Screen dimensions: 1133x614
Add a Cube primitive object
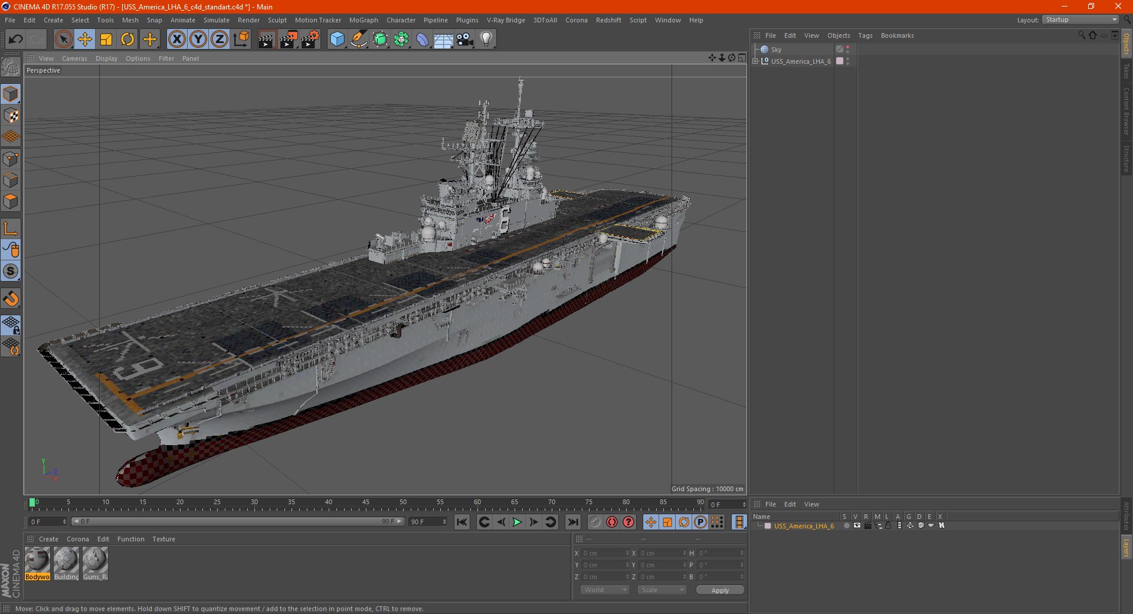click(337, 40)
